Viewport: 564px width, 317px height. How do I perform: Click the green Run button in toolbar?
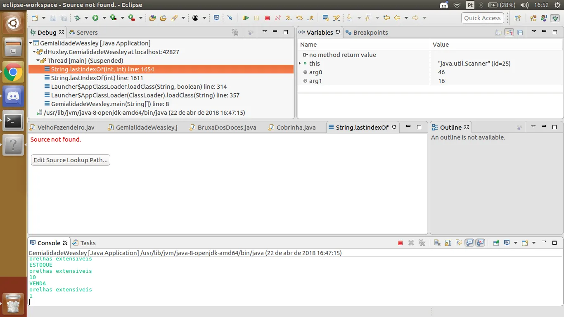tap(95, 18)
